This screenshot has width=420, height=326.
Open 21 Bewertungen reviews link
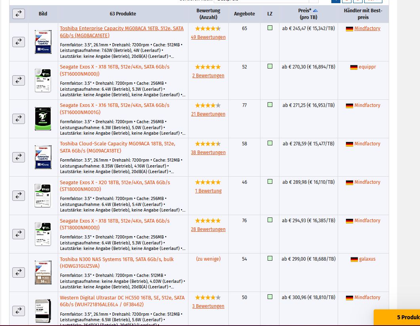click(208, 114)
